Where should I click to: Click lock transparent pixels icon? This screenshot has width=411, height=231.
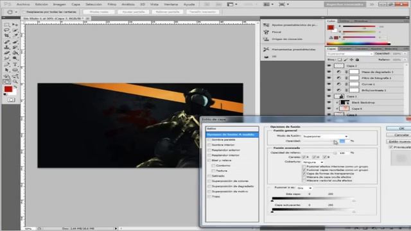coord(340,60)
